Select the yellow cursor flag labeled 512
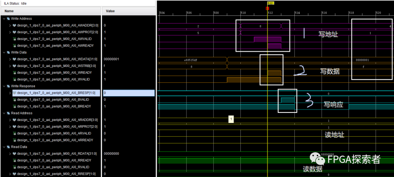Image resolution: width=394 pixels, height=177 pixels. (x=271, y=3)
